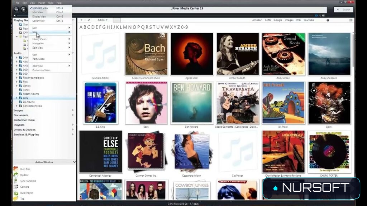Screen dimensions: 367x206
Task: Open the Wiki link
Action: click(x=299, y=20)
